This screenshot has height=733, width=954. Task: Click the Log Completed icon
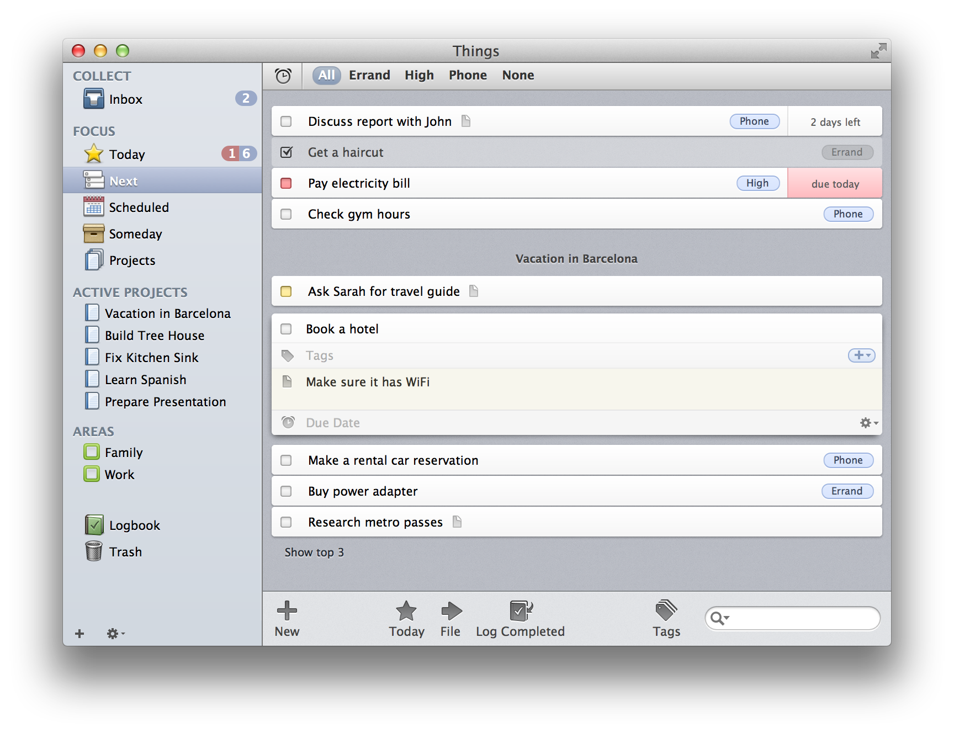[520, 611]
